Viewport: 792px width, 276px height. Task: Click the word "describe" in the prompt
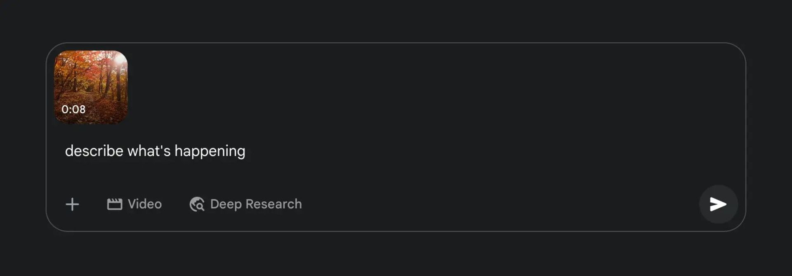point(94,151)
